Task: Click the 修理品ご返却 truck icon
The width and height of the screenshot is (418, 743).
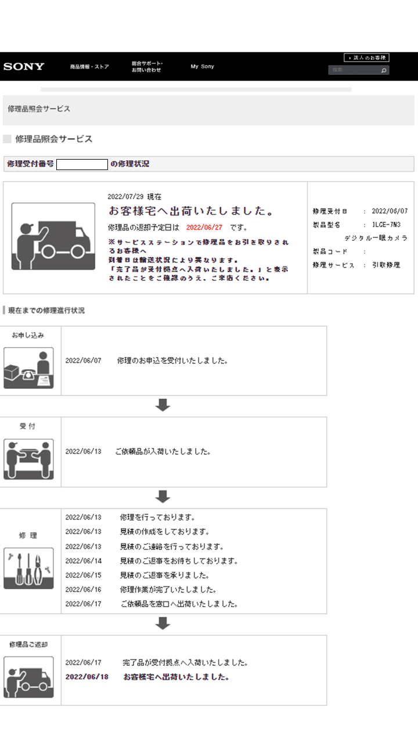Action: [28, 677]
